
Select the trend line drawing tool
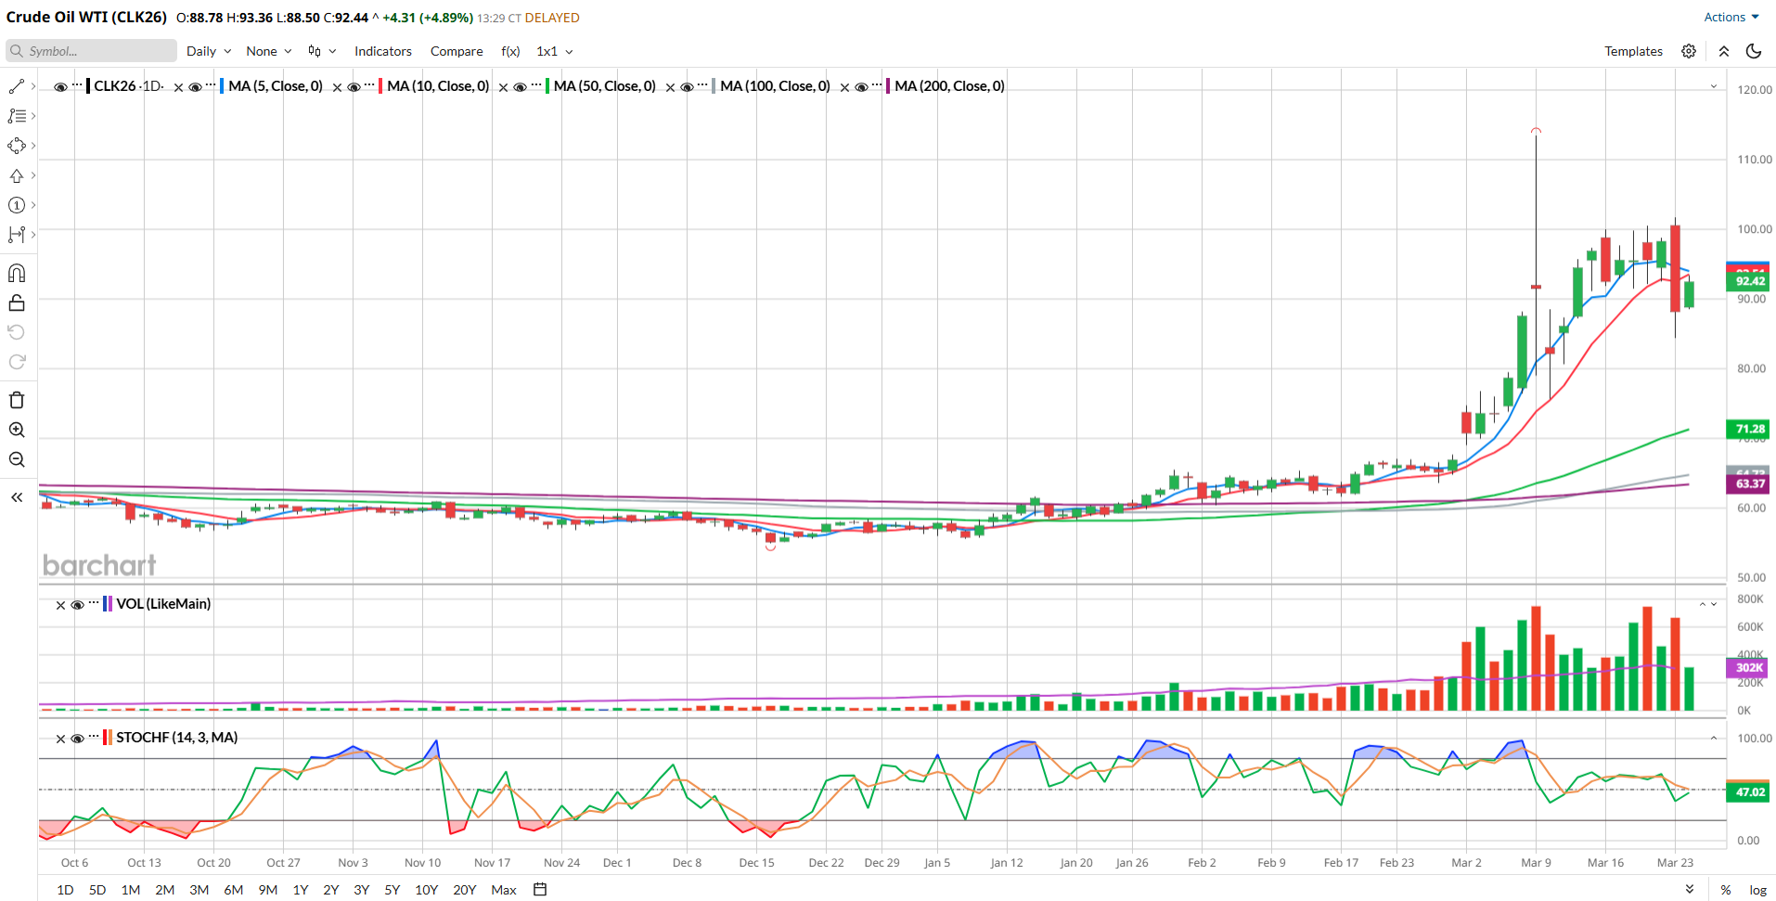tap(17, 86)
